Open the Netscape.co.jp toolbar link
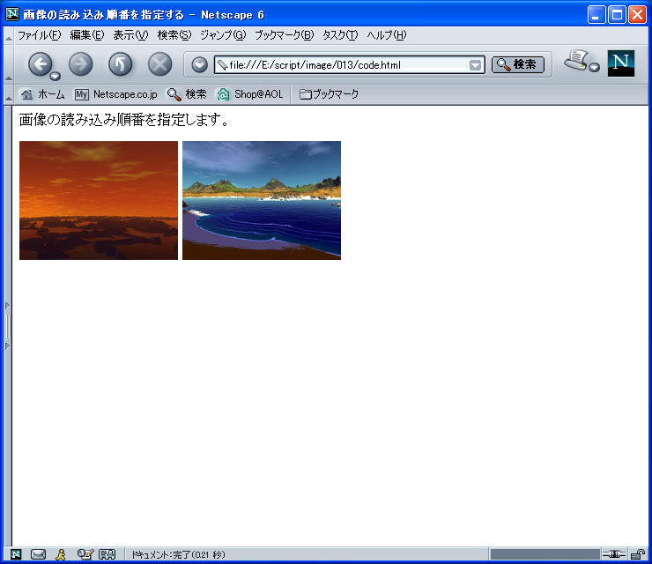The width and height of the screenshot is (652, 564). point(116,94)
